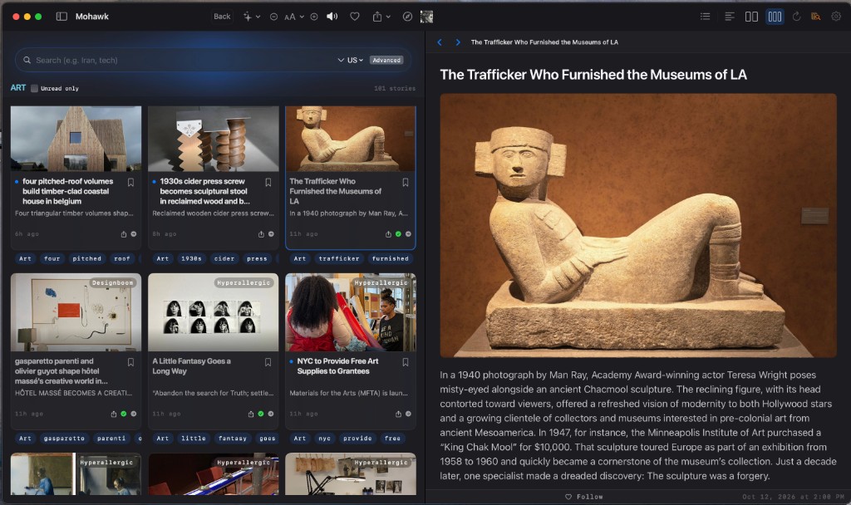This screenshot has height=505, width=851.
Task: Click the Back button in the toolbar
Action: pos(222,17)
